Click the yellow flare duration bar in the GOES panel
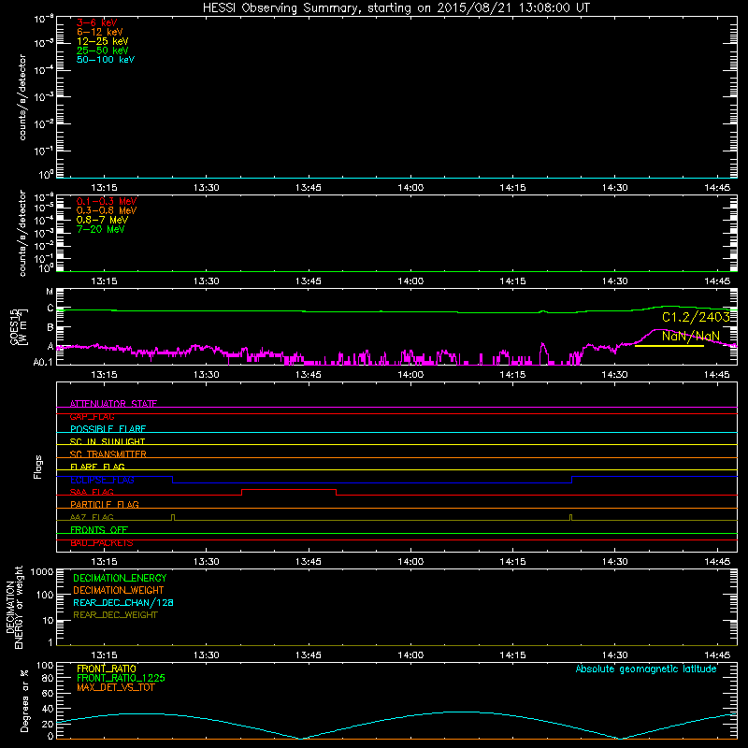 coord(669,346)
